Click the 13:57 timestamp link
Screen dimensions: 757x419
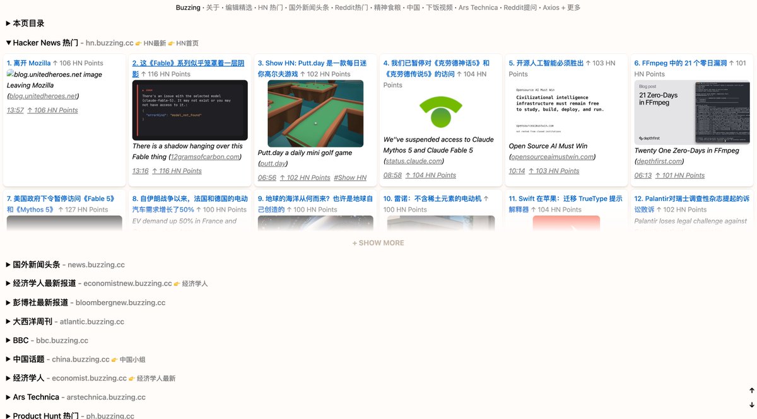[x=15, y=110]
